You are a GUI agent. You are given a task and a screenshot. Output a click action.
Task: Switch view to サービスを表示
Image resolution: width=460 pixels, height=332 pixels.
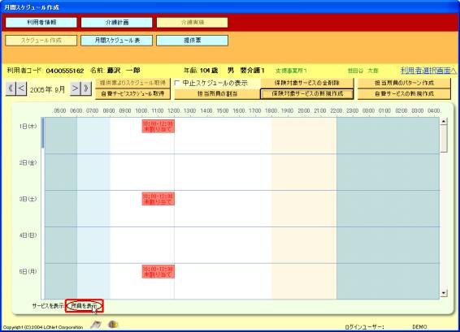point(48,306)
